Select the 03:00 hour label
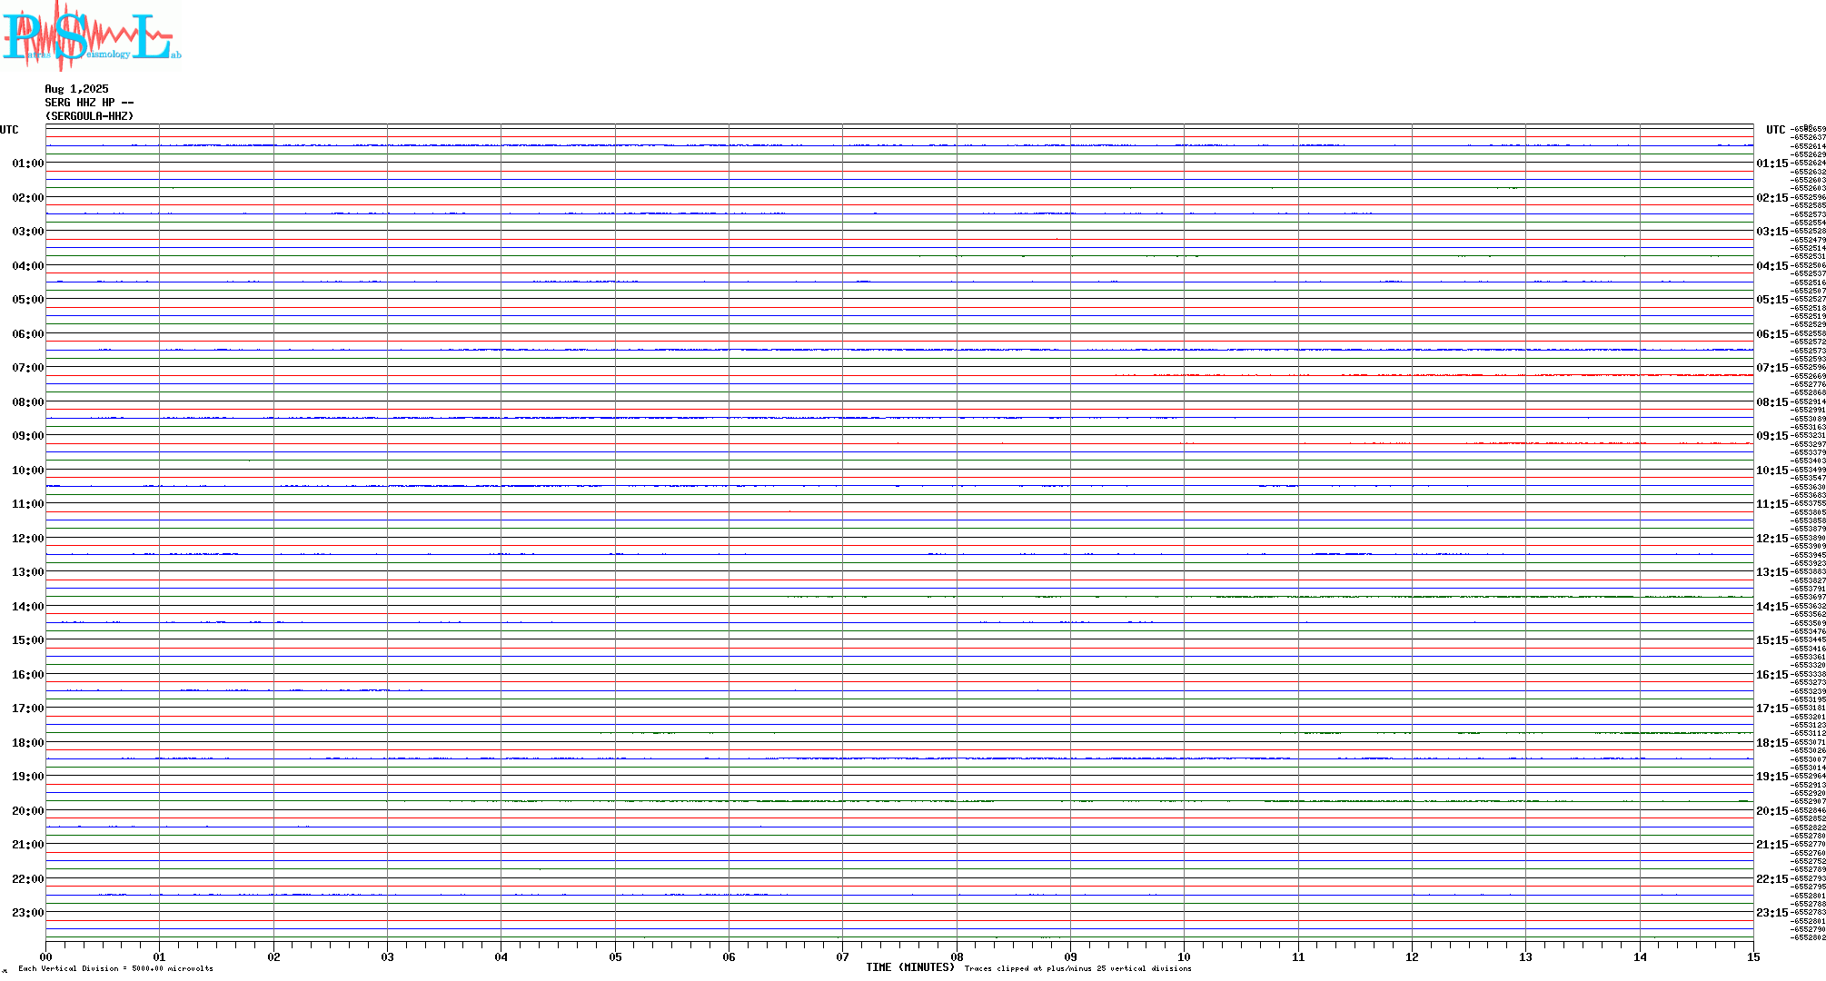The image size is (1826, 981). (x=28, y=232)
